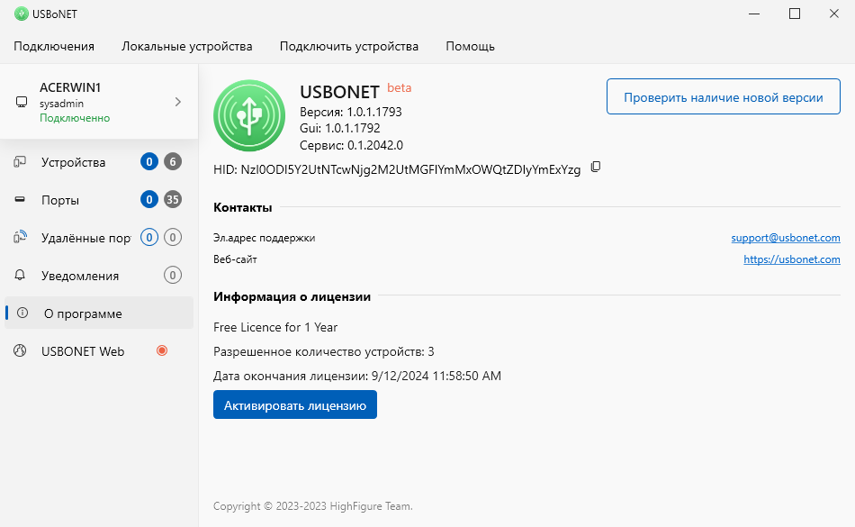Screen dimensions: 855x527
Task: Click Активировать лицензию button
Action: 295,404
